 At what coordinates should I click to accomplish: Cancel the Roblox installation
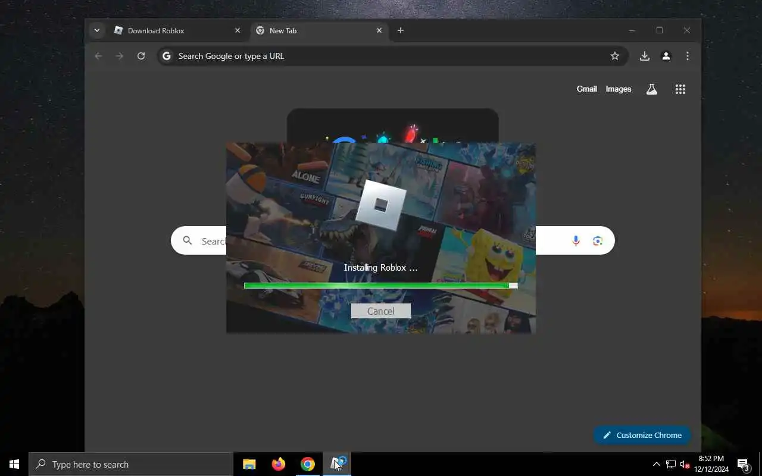click(380, 311)
